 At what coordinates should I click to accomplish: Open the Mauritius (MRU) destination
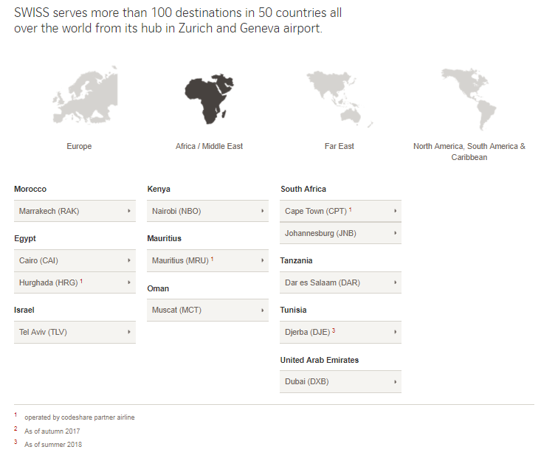tap(207, 260)
